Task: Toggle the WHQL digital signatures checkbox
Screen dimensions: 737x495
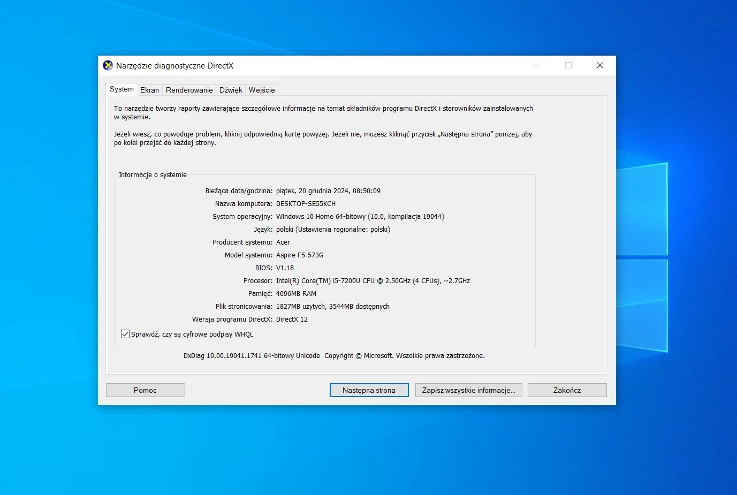Action: coord(125,334)
